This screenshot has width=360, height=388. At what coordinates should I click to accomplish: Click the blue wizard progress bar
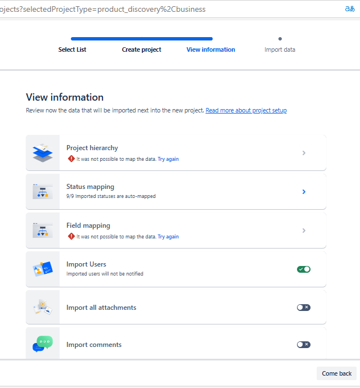pyautogui.click(x=142, y=39)
